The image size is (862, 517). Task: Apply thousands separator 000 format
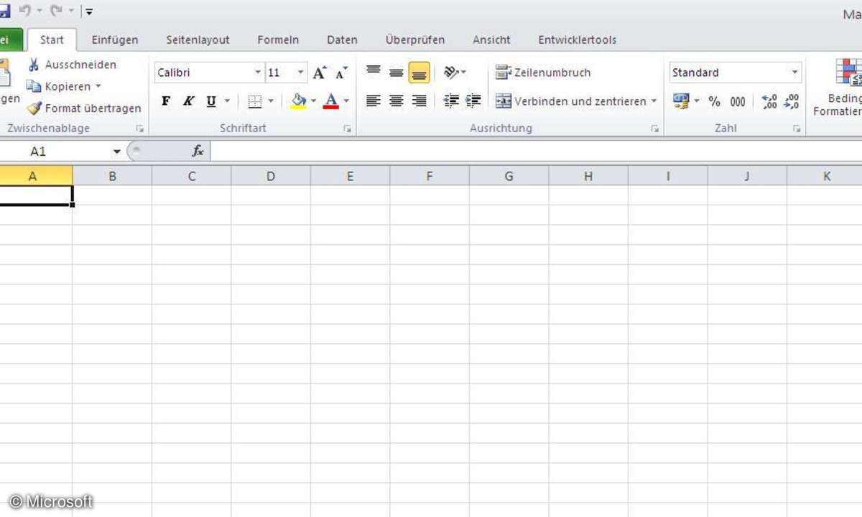tap(738, 101)
